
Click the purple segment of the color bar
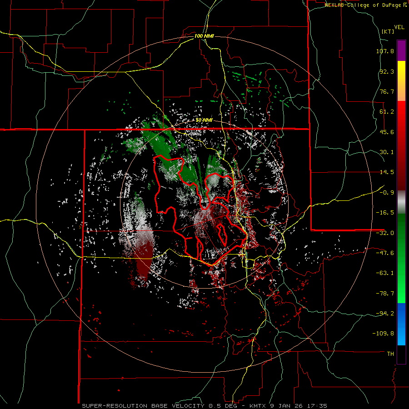point(401,50)
